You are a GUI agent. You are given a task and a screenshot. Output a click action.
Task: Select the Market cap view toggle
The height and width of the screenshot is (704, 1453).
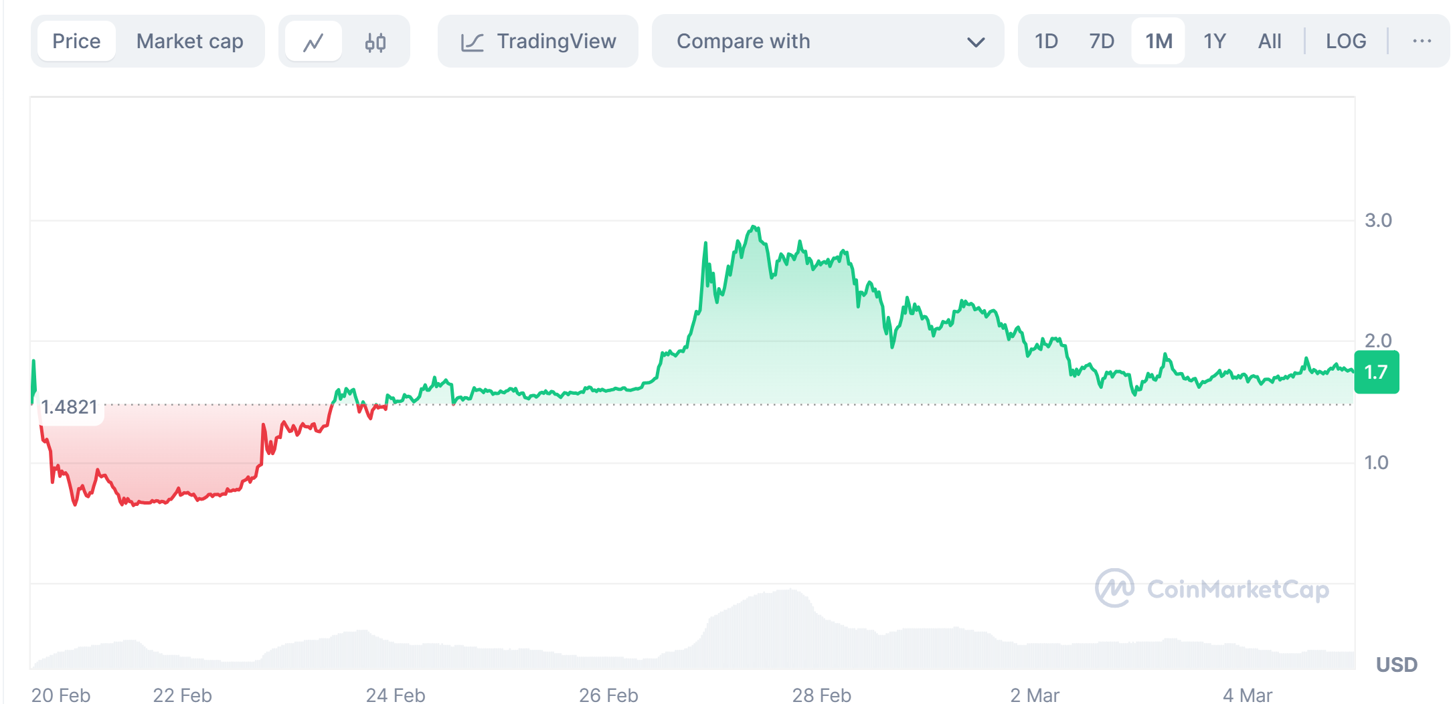pyautogui.click(x=189, y=41)
